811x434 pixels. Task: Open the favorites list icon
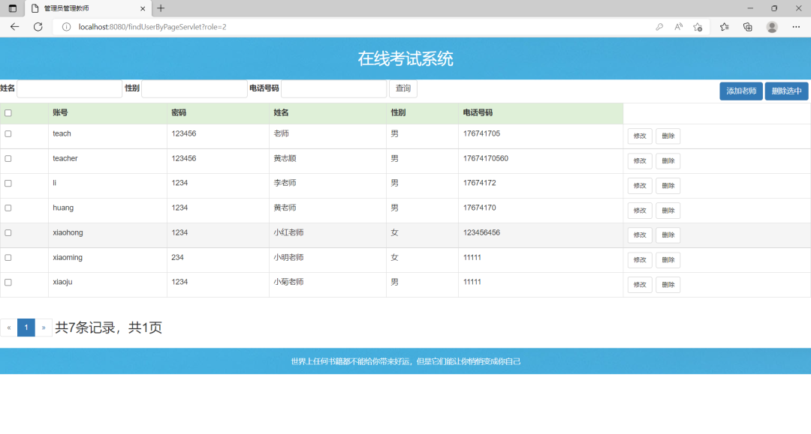724,27
